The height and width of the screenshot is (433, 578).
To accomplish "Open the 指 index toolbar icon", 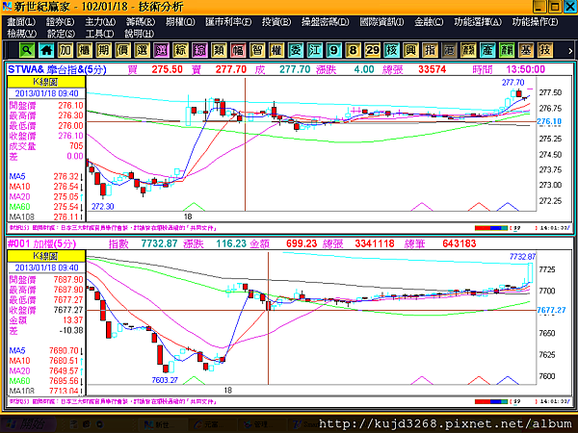I will point(430,50).
